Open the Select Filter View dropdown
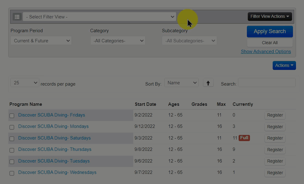 click(99, 17)
